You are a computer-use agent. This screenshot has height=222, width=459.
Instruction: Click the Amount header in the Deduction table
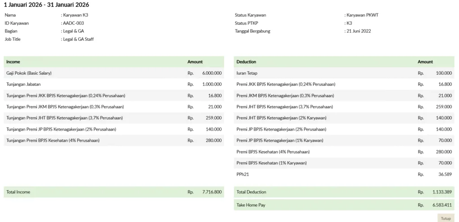coord(425,62)
